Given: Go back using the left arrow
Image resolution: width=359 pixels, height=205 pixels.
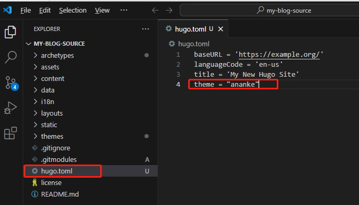Looking at the screenshot, I should [x=155, y=11].
